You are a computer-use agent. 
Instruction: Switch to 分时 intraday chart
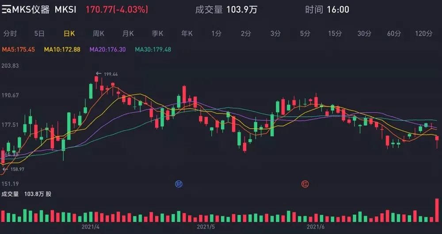(x=10, y=34)
